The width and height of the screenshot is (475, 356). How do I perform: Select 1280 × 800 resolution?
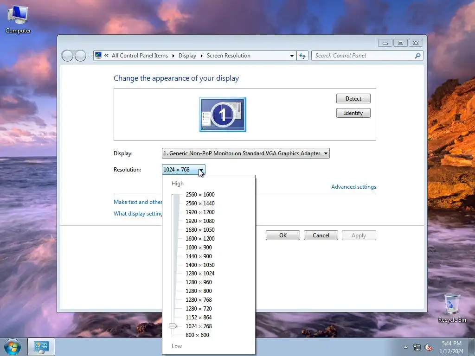(x=199, y=291)
